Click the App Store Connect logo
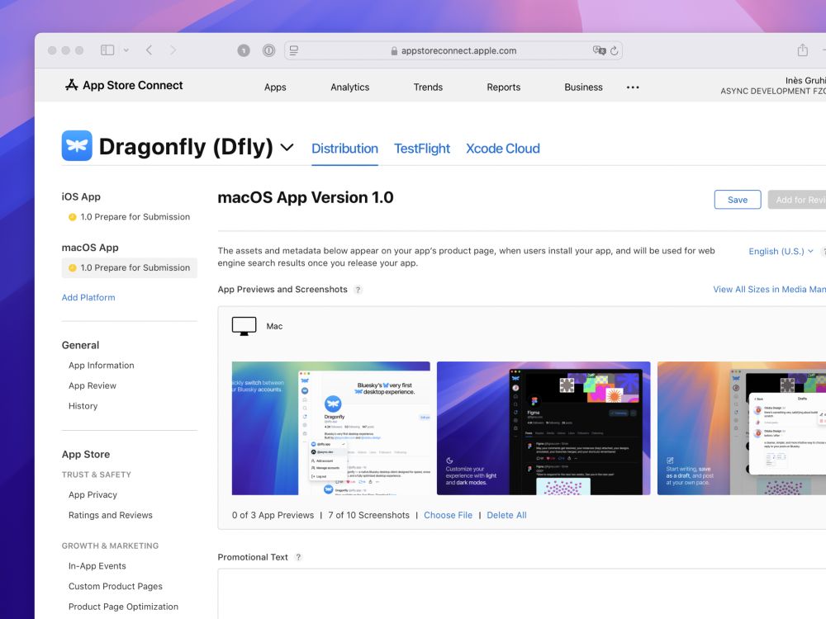Viewport: 826px width, 619px height. click(124, 85)
